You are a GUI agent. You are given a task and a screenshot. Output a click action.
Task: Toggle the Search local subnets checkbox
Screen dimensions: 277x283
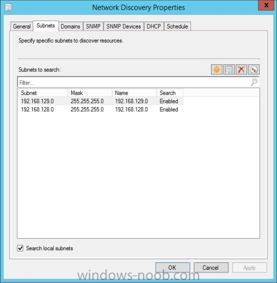coord(20,248)
